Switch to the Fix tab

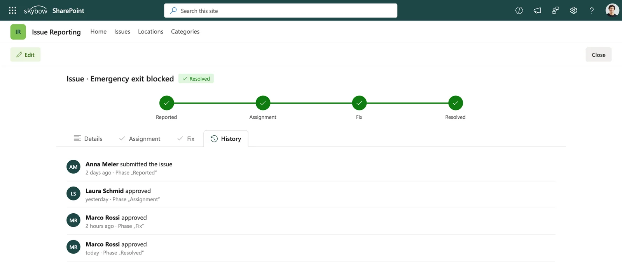coord(186,139)
